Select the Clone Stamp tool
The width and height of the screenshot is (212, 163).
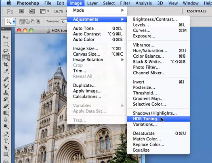coord(6,92)
